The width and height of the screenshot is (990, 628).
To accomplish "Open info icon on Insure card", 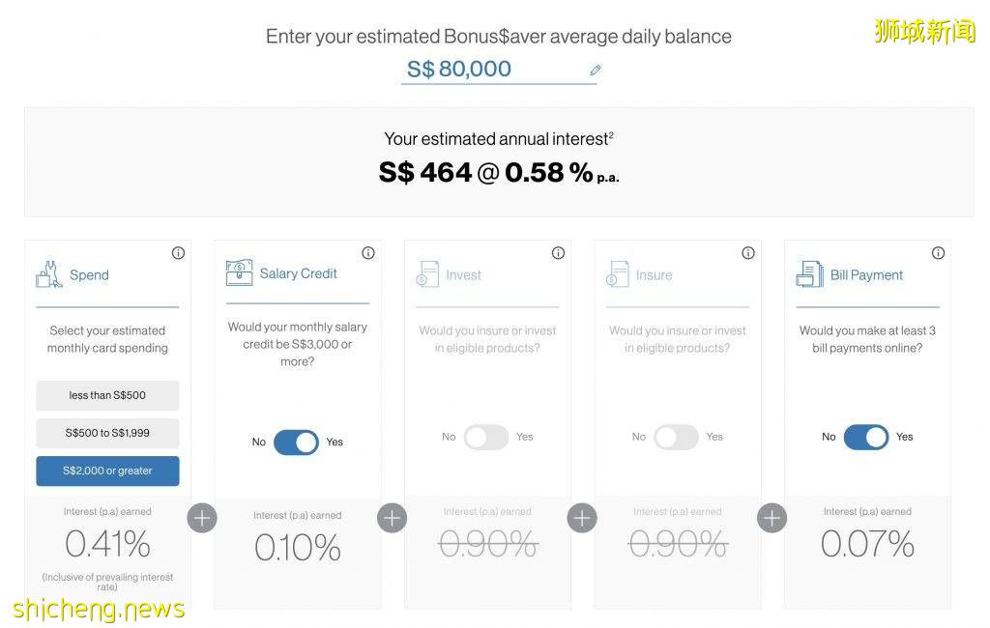I will (x=748, y=253).
